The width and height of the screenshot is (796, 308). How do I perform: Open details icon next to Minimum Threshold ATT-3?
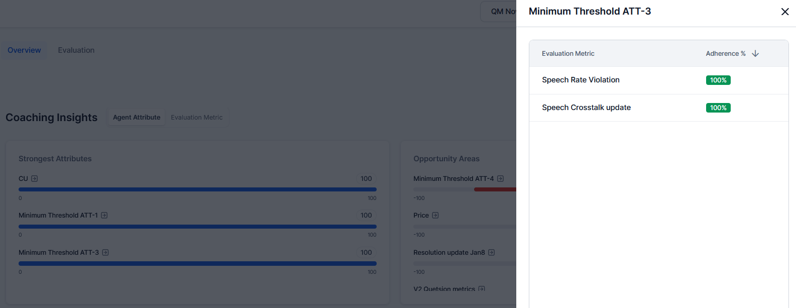[x=105, y=252]
